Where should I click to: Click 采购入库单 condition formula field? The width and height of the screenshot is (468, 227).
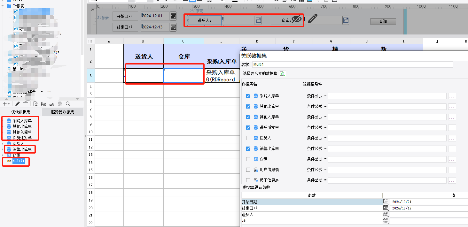[387, 96]
